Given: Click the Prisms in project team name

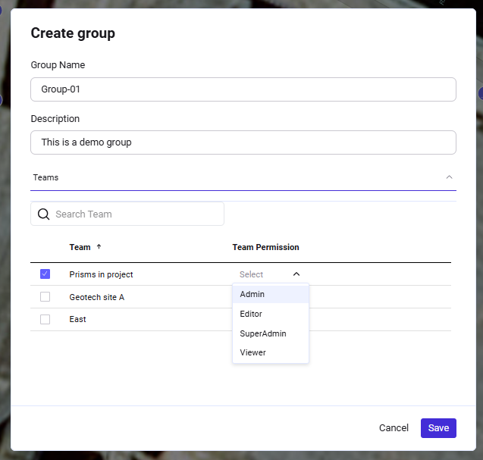Looking at the screenshot, I should [x=101, y=274].
